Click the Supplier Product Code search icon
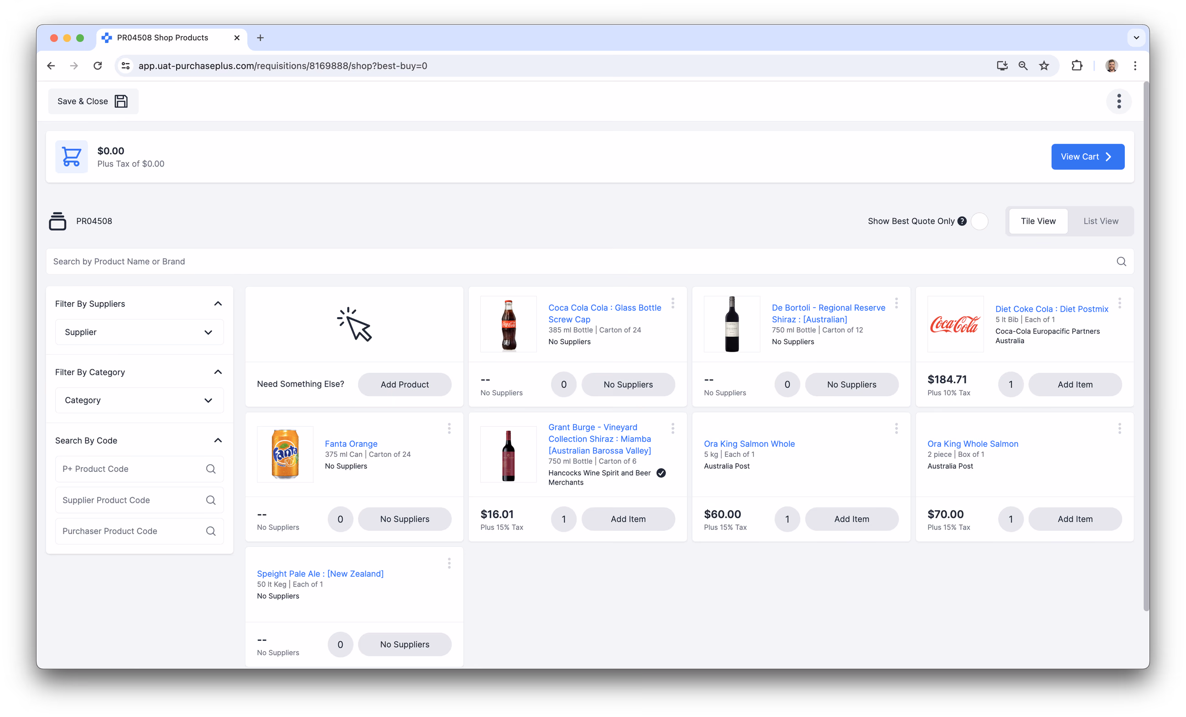Screen dimensions: 1186x717 210,500
